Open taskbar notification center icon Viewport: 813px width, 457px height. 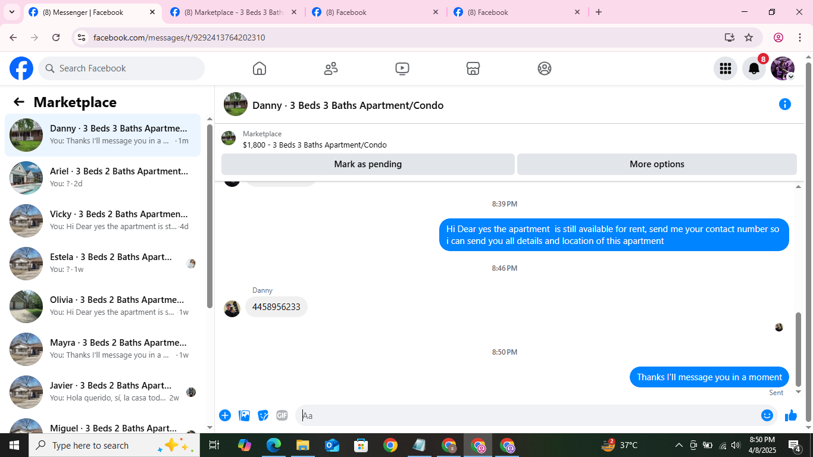coord(795,445)
